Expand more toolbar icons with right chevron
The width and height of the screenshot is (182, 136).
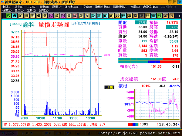pyautogui.click(x=180, y=16)
